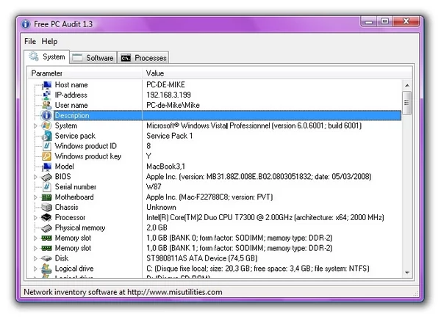Click the ST980811AS ATA Device value
The image size is (441, 317).
(x=202, y=258)
